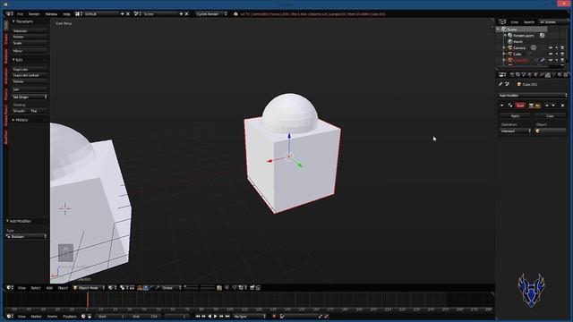Click the Join button

[30, 89]
